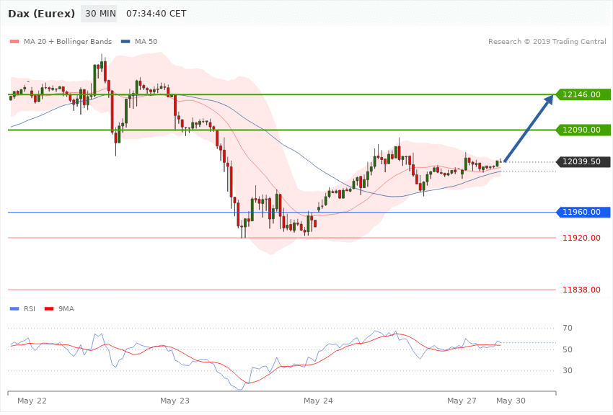Click the 11920.00 support level label
The image size is (613, 415).
tap(581, 238)
